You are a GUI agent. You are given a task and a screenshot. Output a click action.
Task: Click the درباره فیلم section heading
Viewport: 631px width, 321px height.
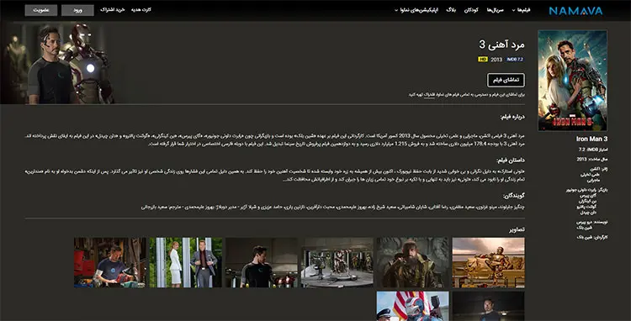(x=512, y=117)
